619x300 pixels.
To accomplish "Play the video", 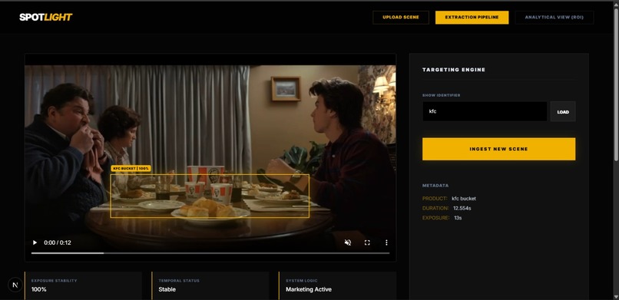I will pos(35,242).
